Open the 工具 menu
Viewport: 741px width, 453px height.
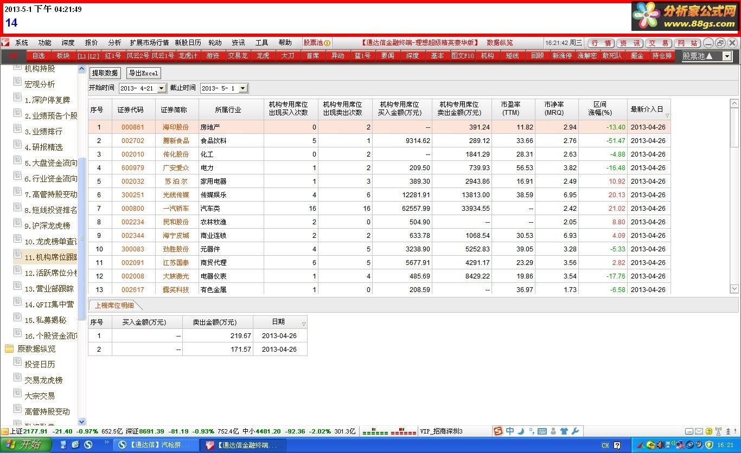(262, 43)
